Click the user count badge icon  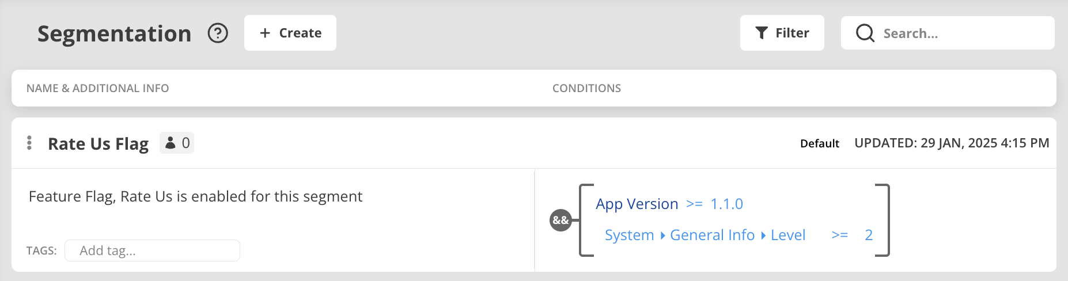(171, 143)
